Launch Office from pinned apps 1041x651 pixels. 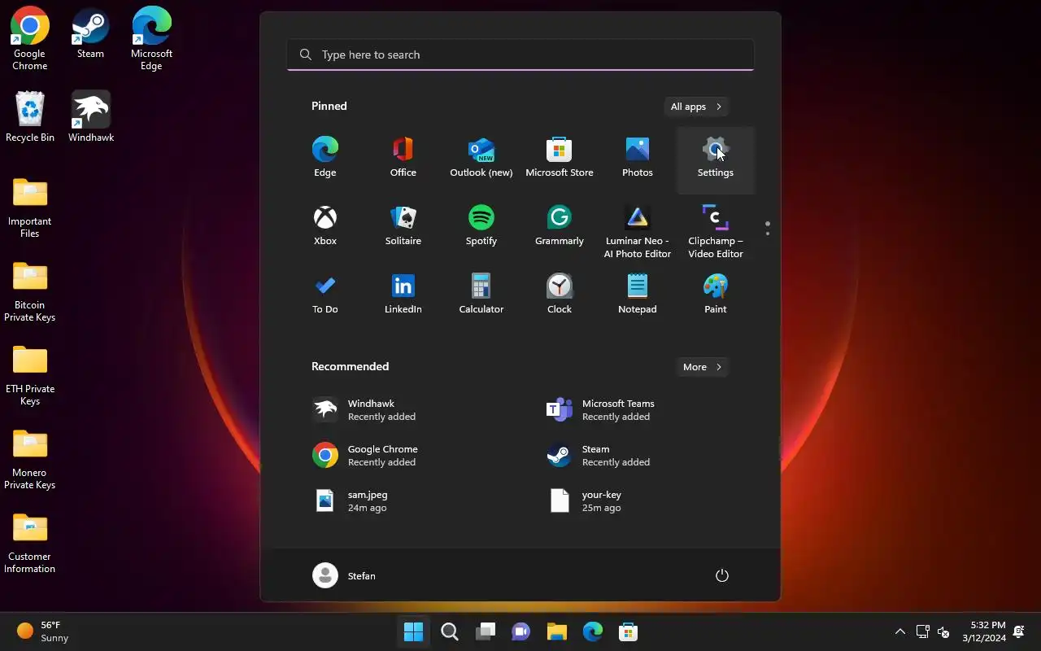403,159
